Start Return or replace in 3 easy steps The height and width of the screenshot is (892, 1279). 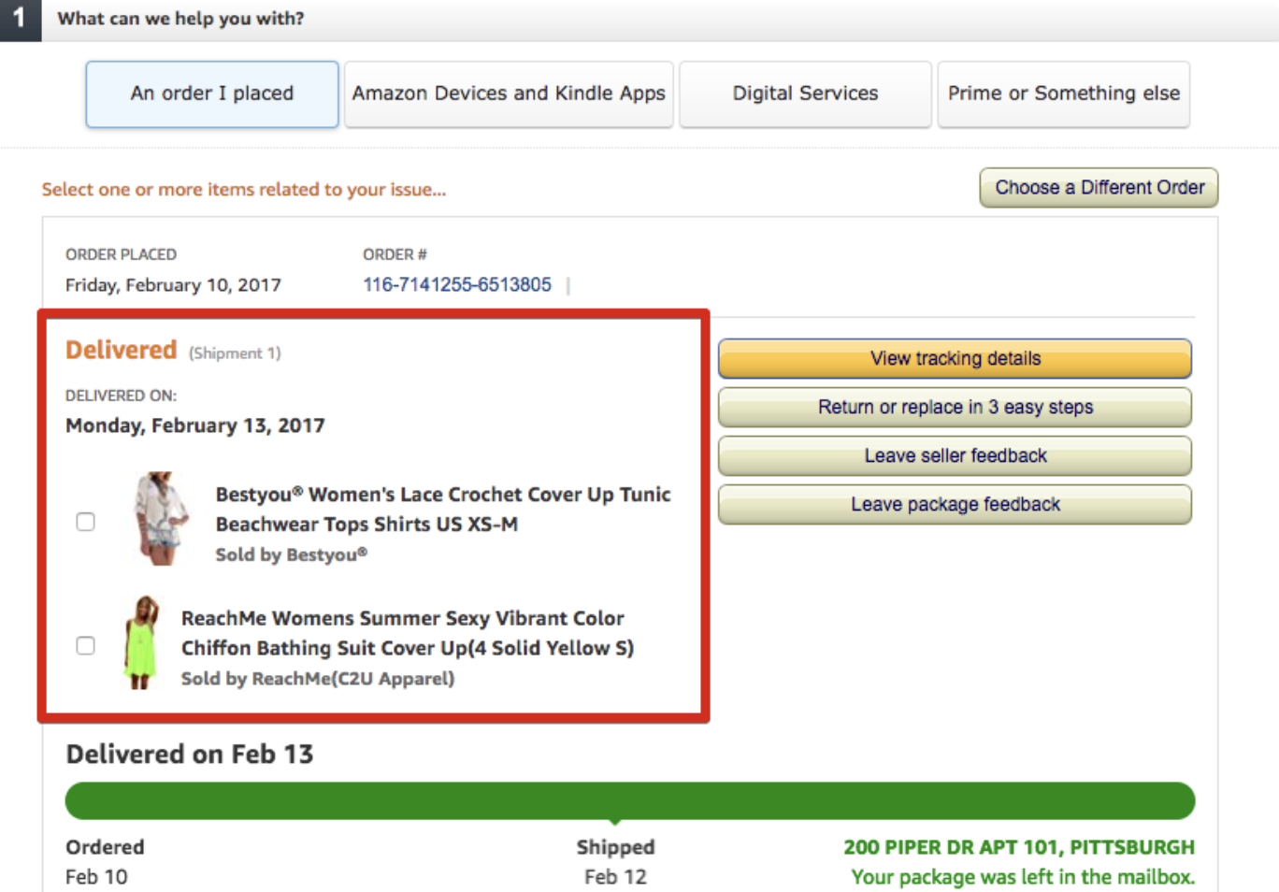(956, 407)
